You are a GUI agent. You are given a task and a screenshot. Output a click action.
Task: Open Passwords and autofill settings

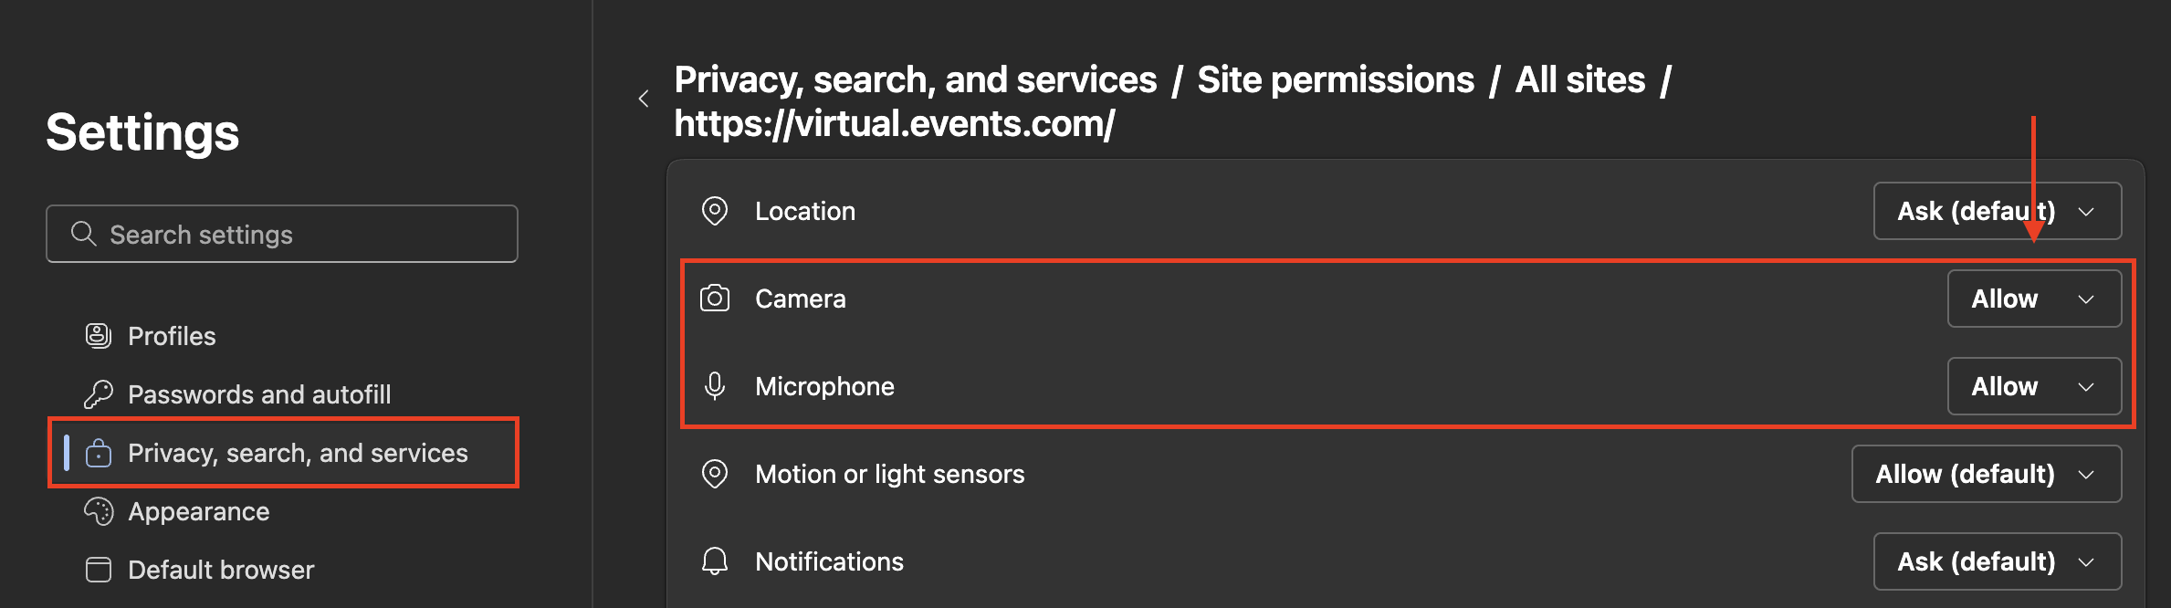coord(259,394)
